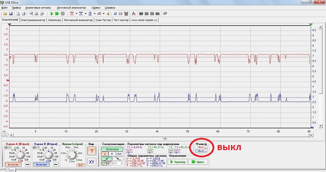Image resolution: width=326 pixels, height=172 pixels.
Task: Open dropdown next to blue waveform icon
Action: tap(86, 14)
